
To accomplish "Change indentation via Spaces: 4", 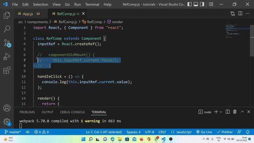I will 133,132.
